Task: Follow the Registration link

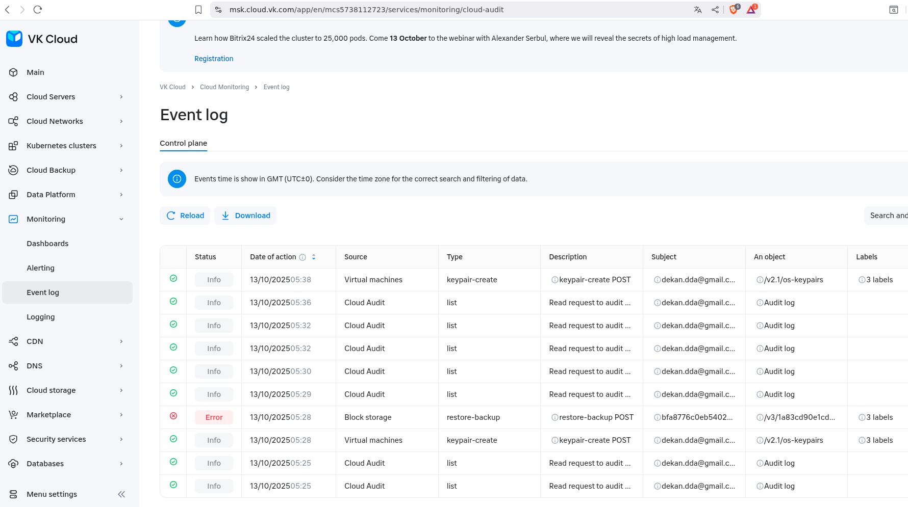Action: pyautogui.click(x=214, y=59)
